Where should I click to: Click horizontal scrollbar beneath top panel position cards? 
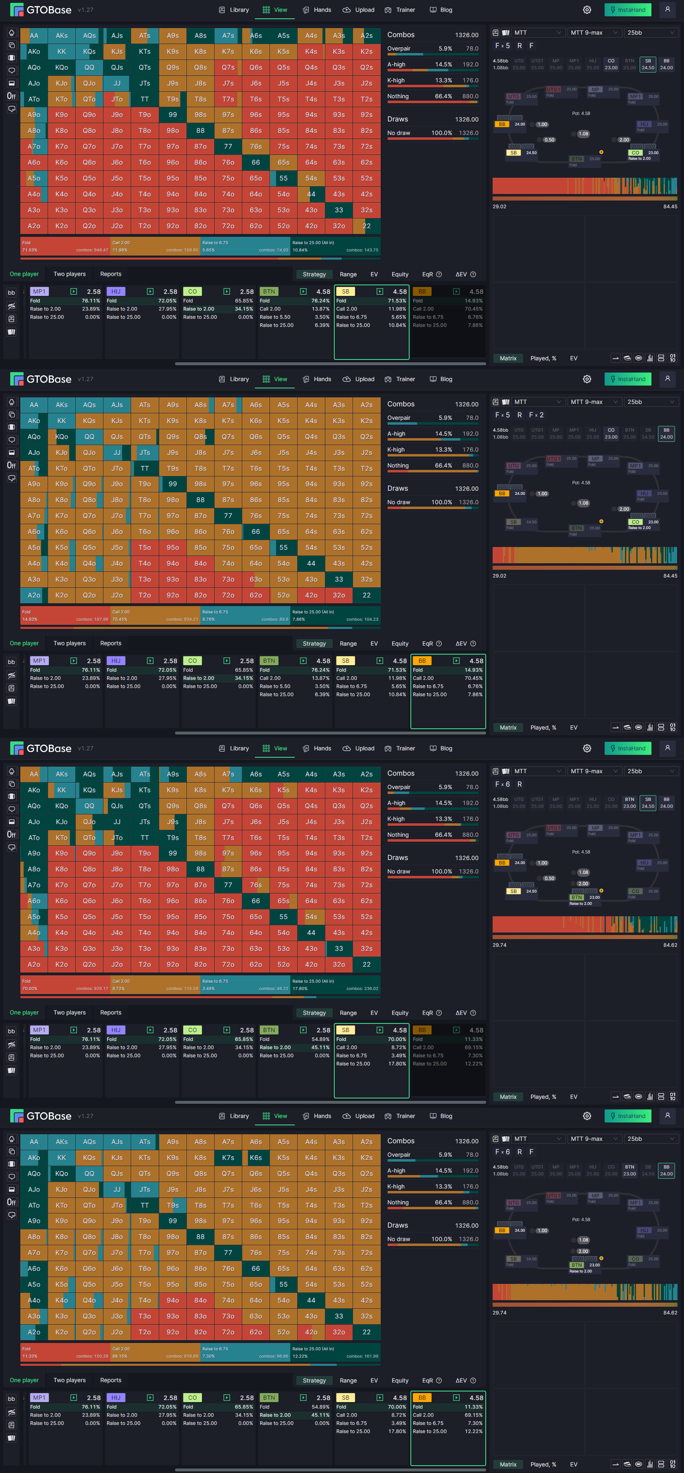pyautogui.click(x=330, y=364)
